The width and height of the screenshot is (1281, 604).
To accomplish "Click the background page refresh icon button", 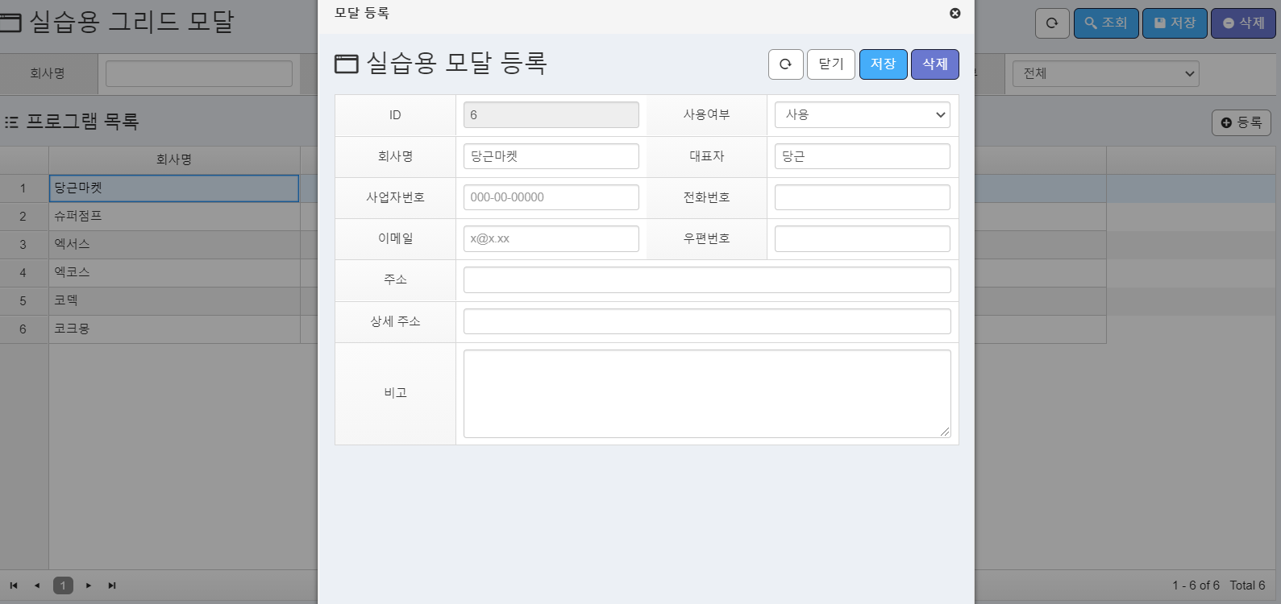I will click(x=1052, y=23).
